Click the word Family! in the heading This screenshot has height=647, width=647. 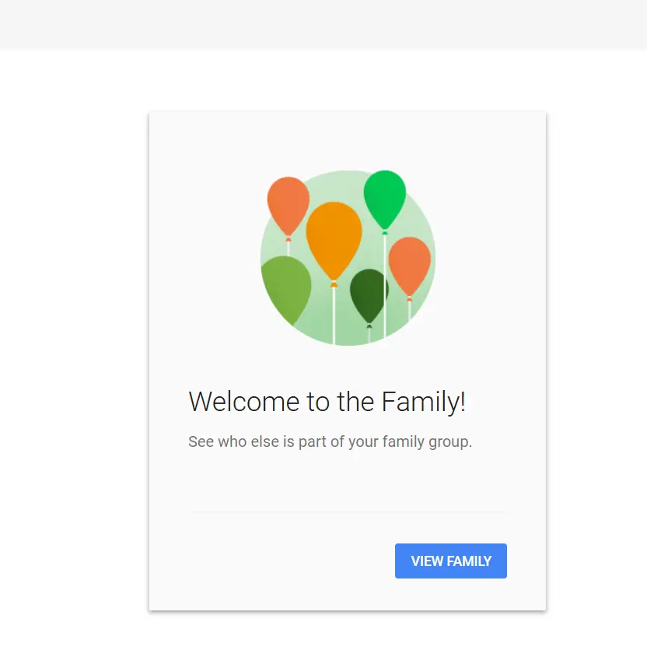pyautogui.click(x=423, y=402)
